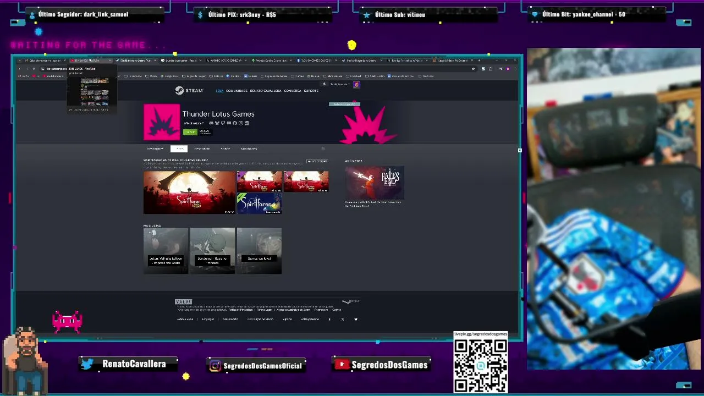Click the browser reload button
704x396 pixels.
(x=34, y=69)
